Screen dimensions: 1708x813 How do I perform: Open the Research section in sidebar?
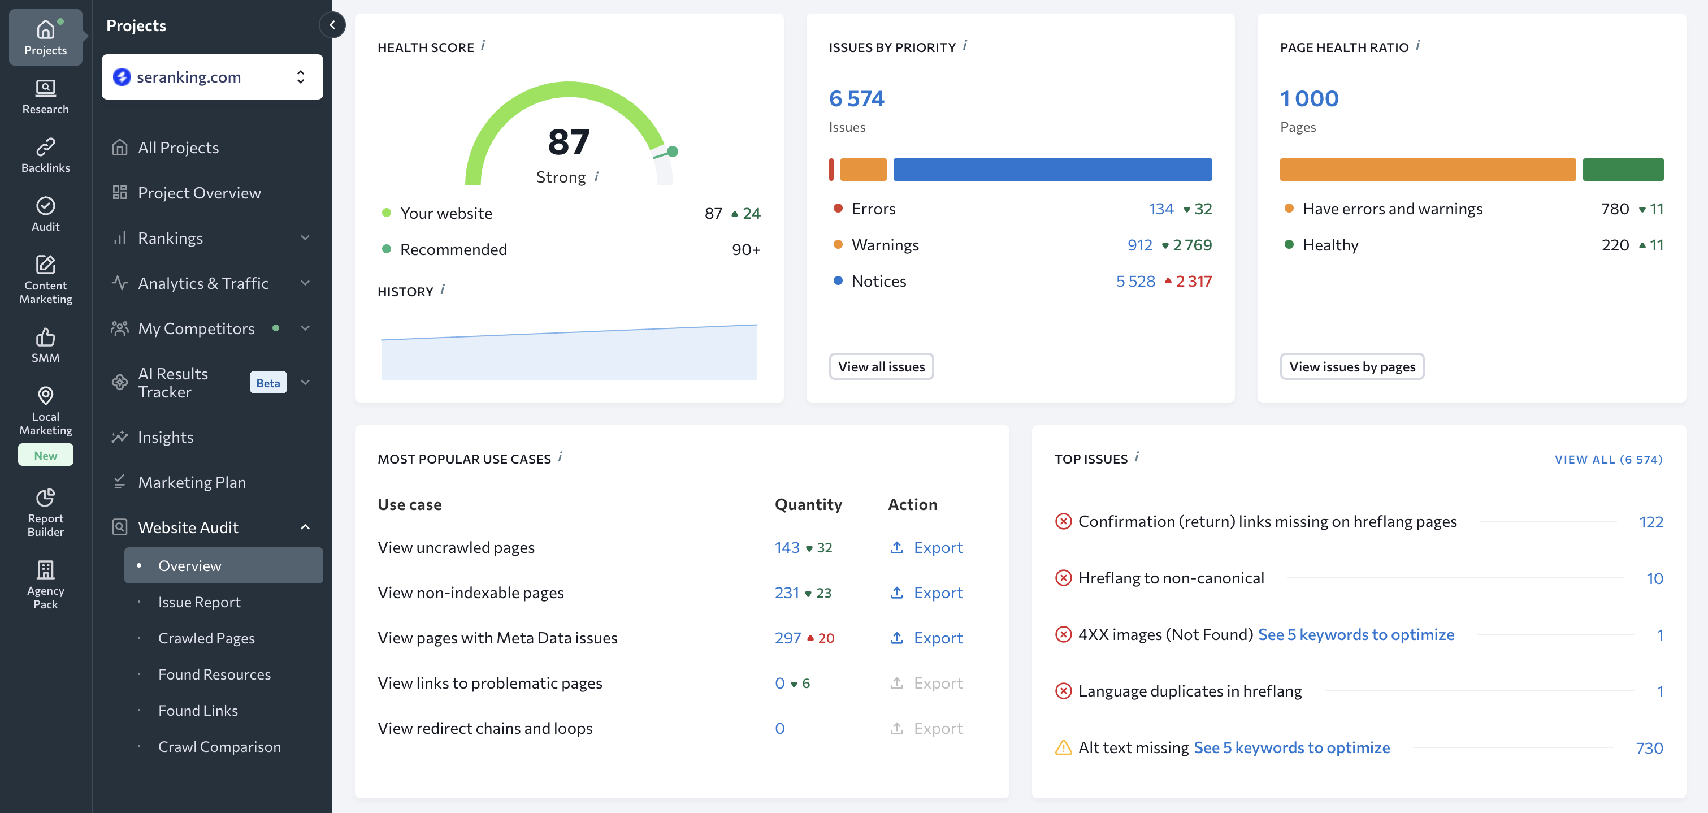[x=45, y=96]
